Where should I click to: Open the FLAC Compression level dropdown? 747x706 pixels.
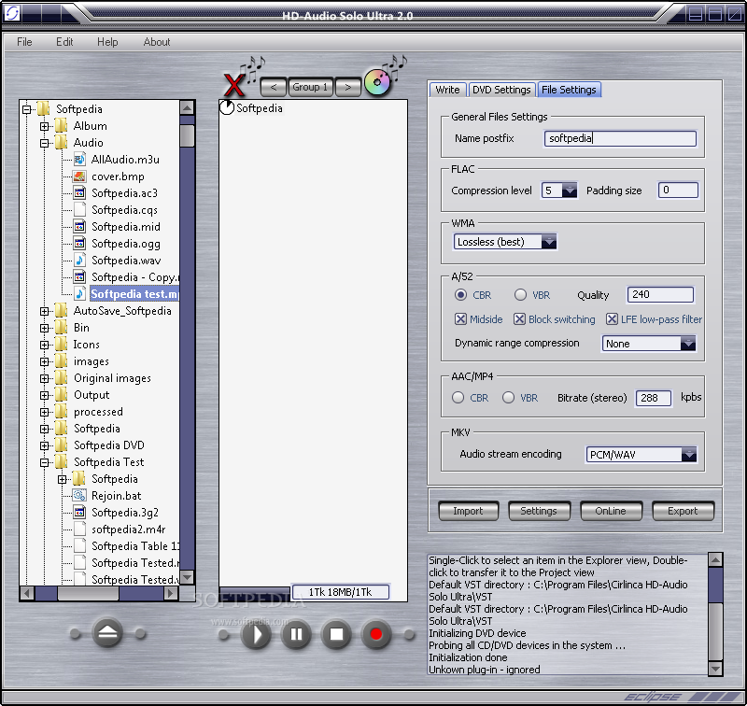(569, 191)
